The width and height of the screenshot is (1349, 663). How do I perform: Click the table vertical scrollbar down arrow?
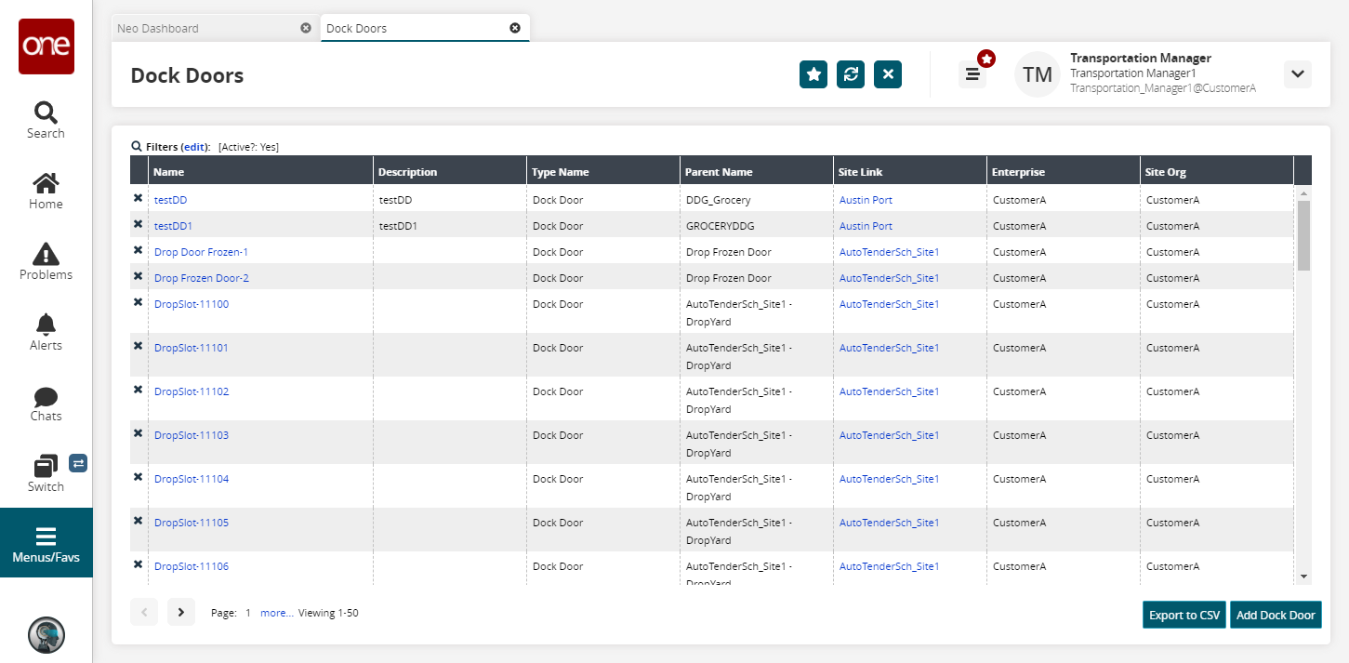pos(1303,577)
